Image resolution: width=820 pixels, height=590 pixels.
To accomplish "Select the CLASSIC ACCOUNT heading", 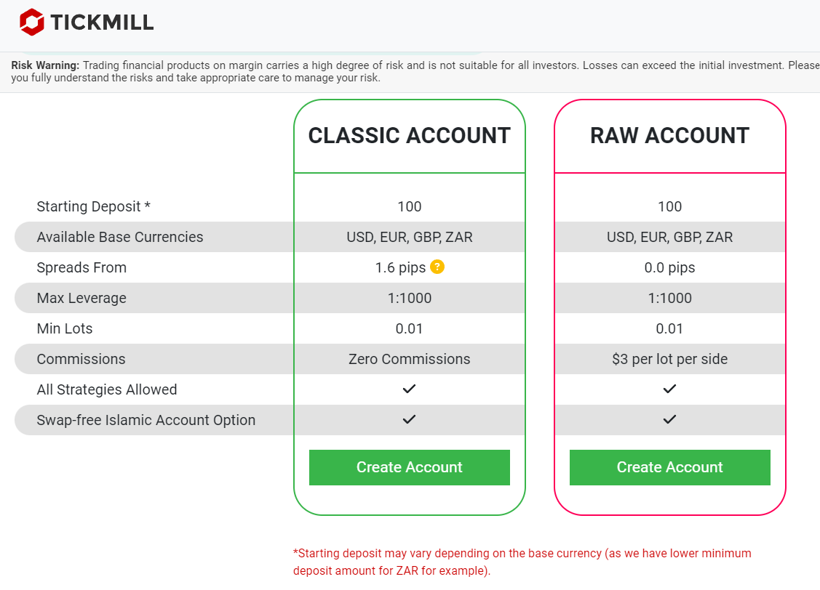I will pyautogui.click(x=409, y=136).
